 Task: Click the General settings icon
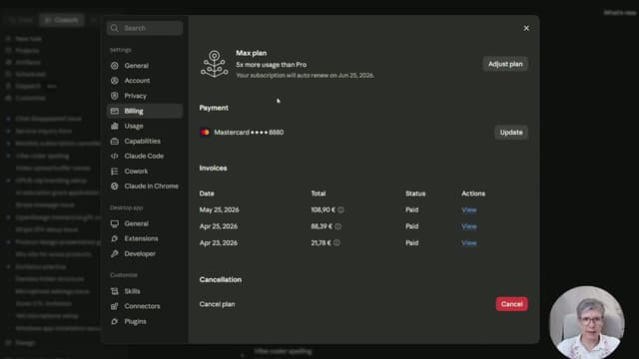(x=115, y=66)
